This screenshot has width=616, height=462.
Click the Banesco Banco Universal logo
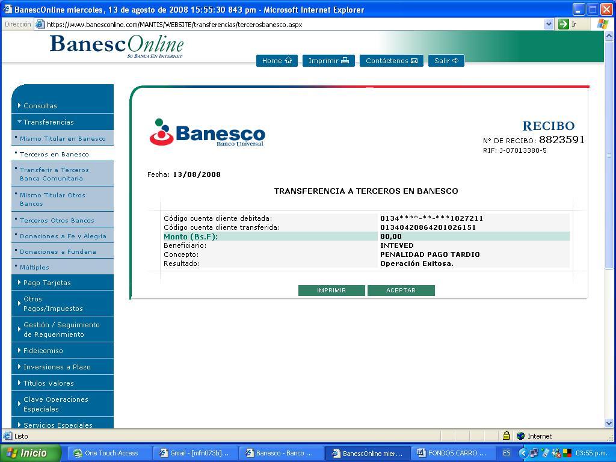click(207, 132)
